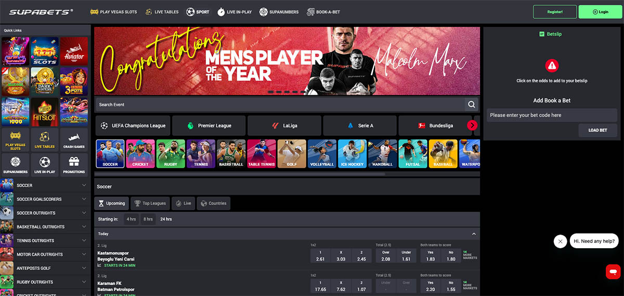Open Crash Games quick link
624x296 pixels.
point(74,139)
